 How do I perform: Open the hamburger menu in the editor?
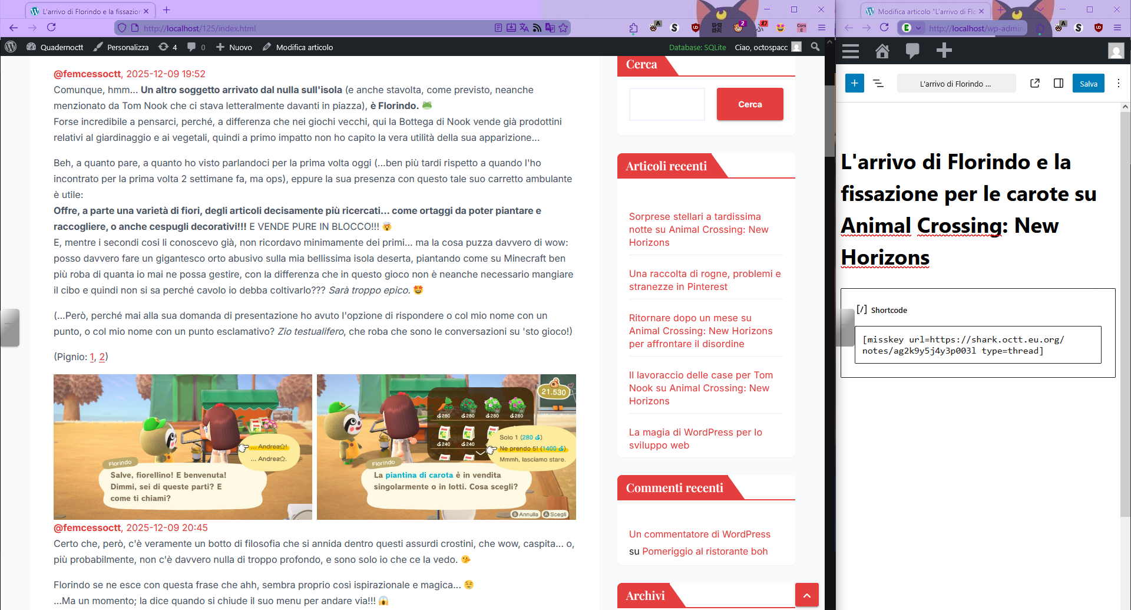pos(850,51)
